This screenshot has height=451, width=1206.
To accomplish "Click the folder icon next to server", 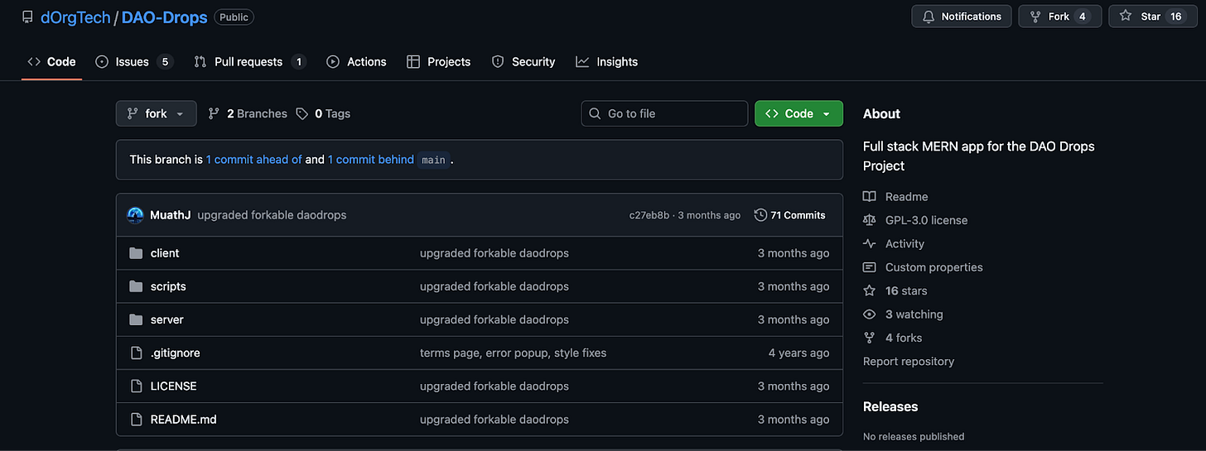I will tap(136, 319).
